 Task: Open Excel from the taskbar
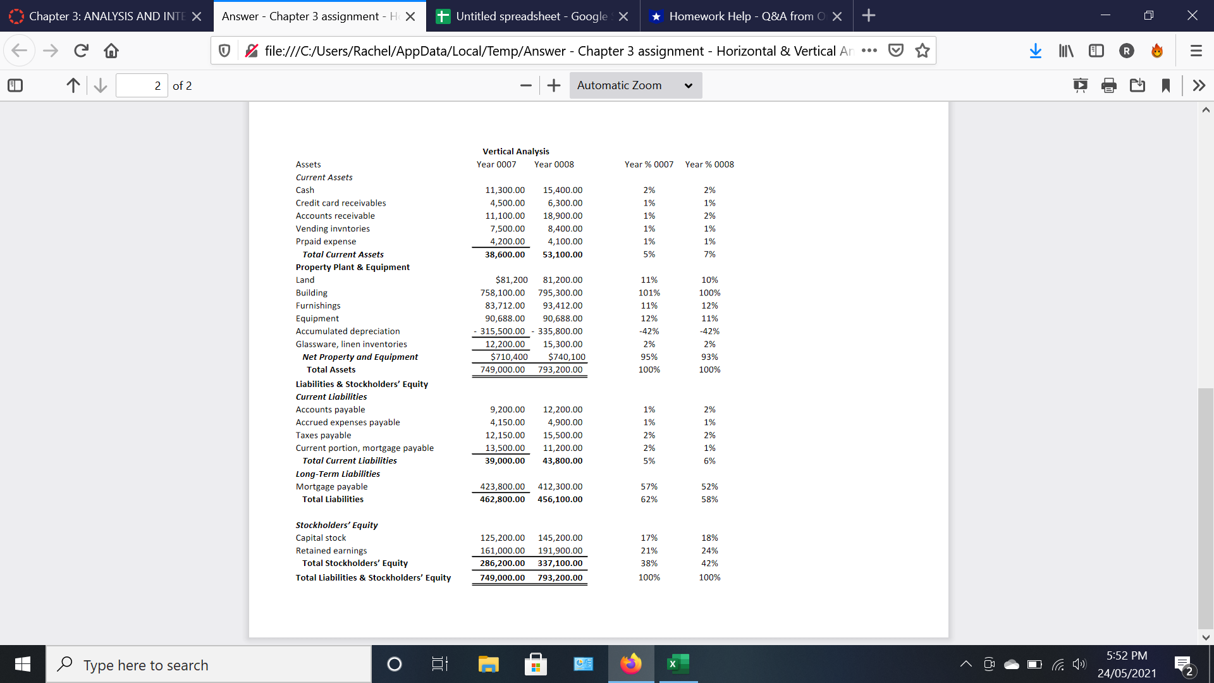(x=678, y=664)
